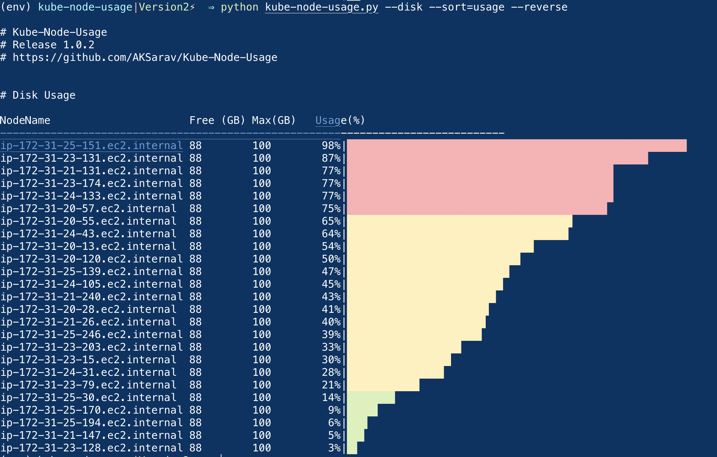Click the Max(GB) column header
The height and width of the screenshot is (457, 717).
(x=273, y=120)
